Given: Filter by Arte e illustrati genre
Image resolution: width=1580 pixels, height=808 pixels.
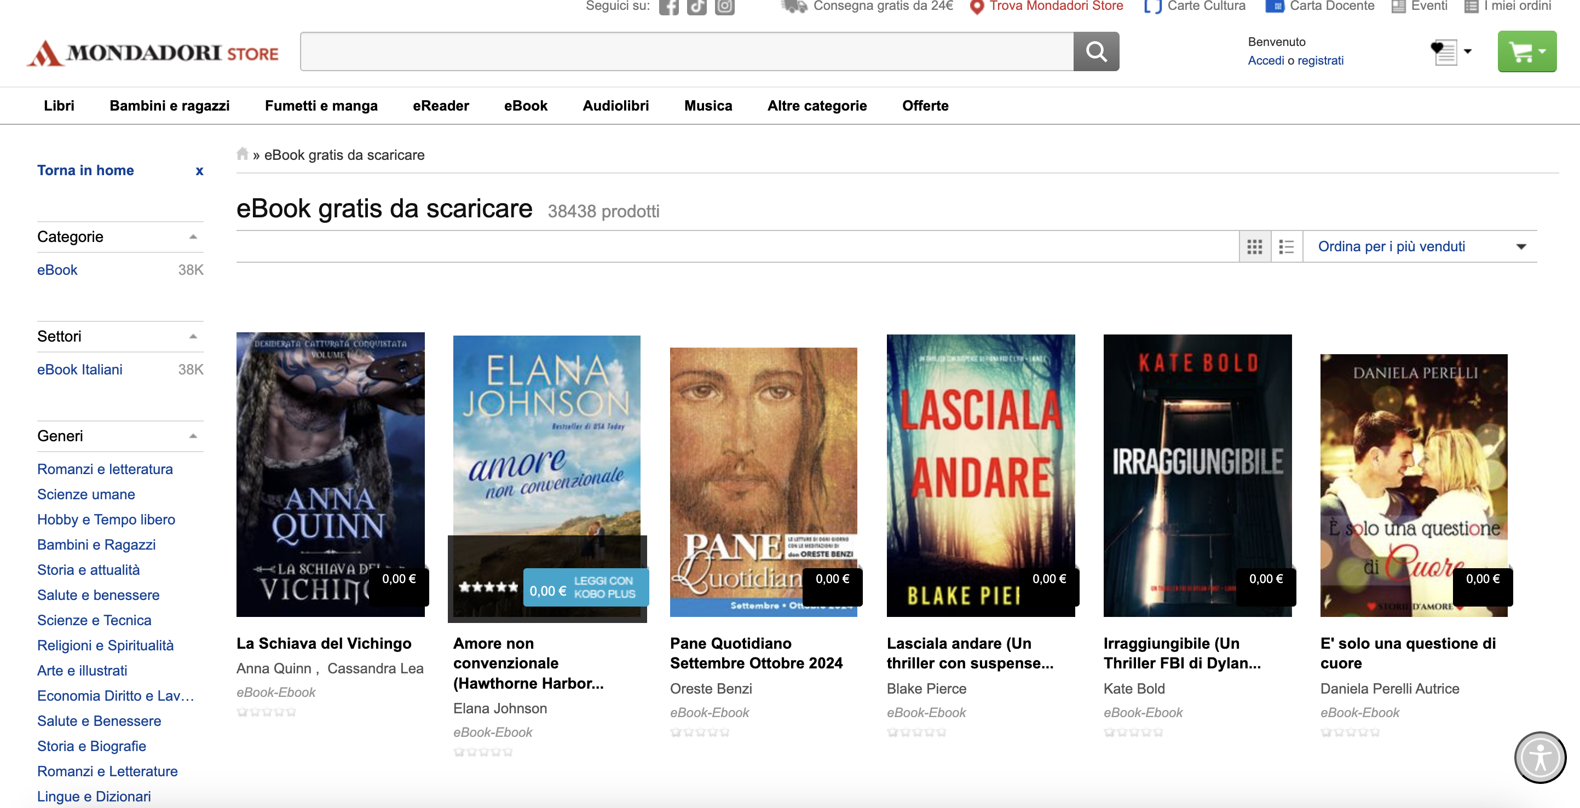Looking at the screenshot, I should pos(82,671).
